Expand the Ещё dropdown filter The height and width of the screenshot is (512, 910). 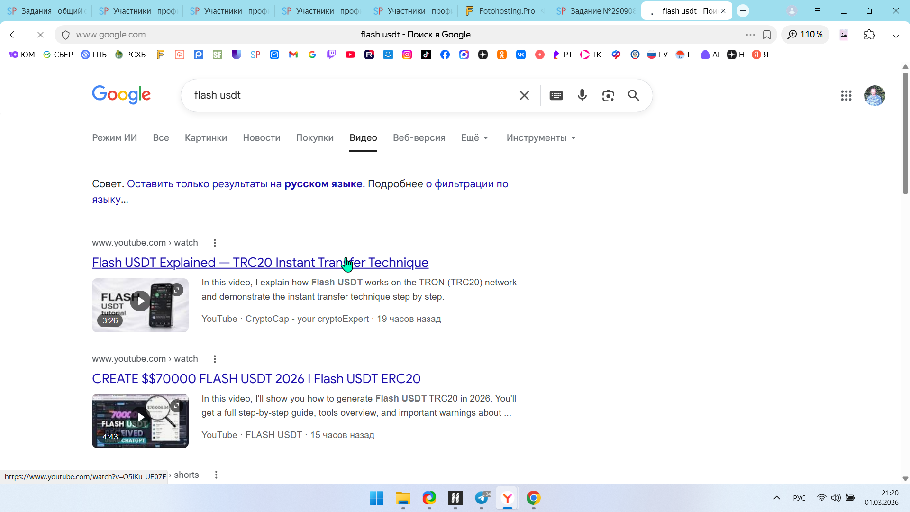474,138
